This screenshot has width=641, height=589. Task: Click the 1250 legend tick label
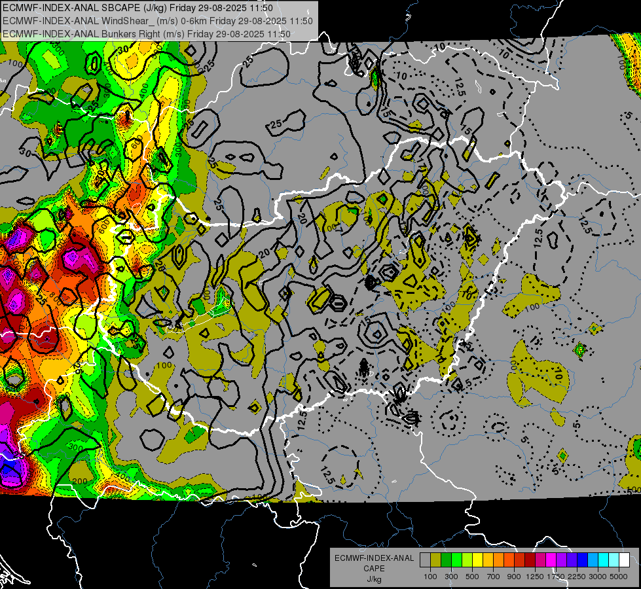point(535,577)
